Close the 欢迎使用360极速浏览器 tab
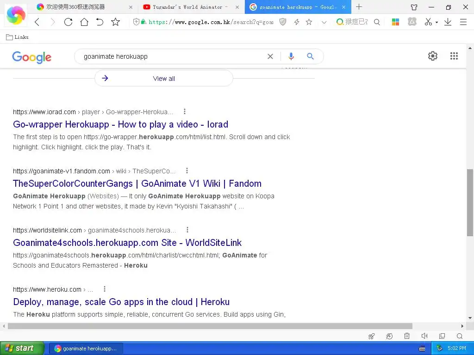474x355 pixels. pyautogui.click(x=131, y=7)
